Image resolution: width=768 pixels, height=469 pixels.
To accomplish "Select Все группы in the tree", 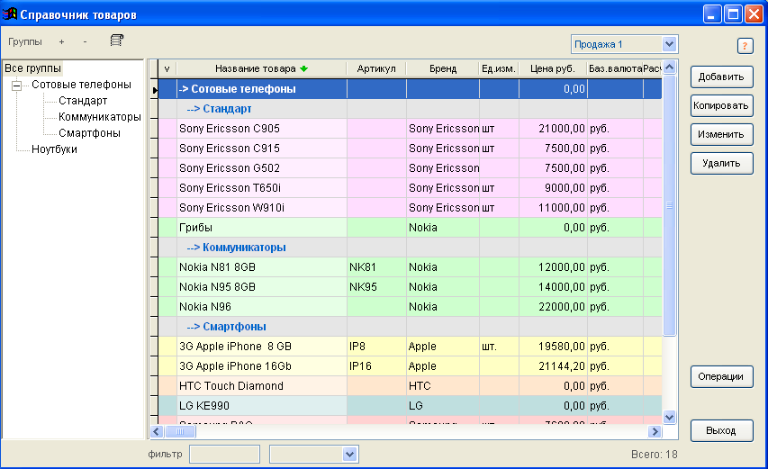I will [32, 68].
